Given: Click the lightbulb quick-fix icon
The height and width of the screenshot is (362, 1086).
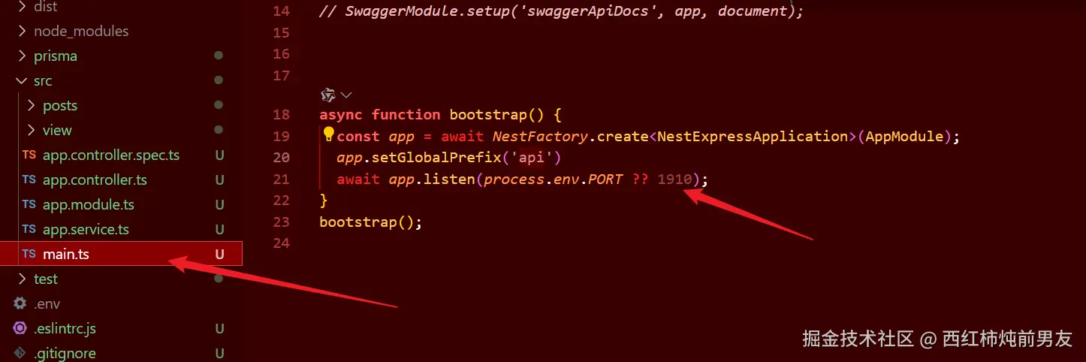Looking at the screenshot, I should point(328,135).
